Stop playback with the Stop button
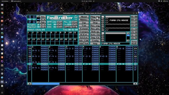The height and width of the screenshot is (95, 169). coord(95,23)
